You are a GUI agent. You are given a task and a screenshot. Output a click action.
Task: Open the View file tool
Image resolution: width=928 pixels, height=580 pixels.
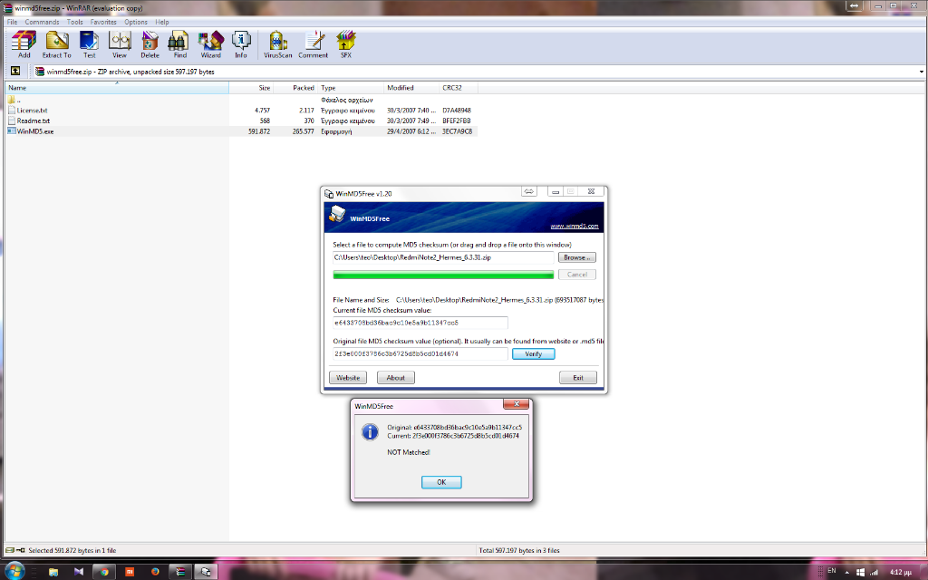coord(120,45)
